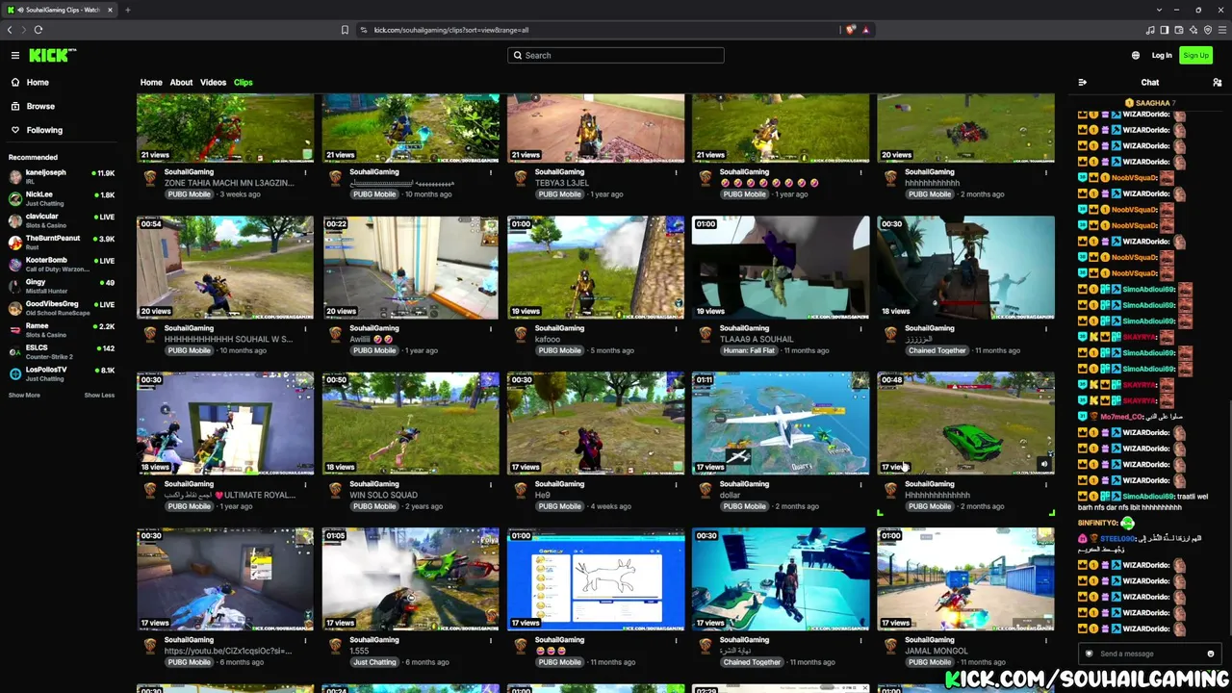Open recommended channel ESLCS

(x=61, y=351)
